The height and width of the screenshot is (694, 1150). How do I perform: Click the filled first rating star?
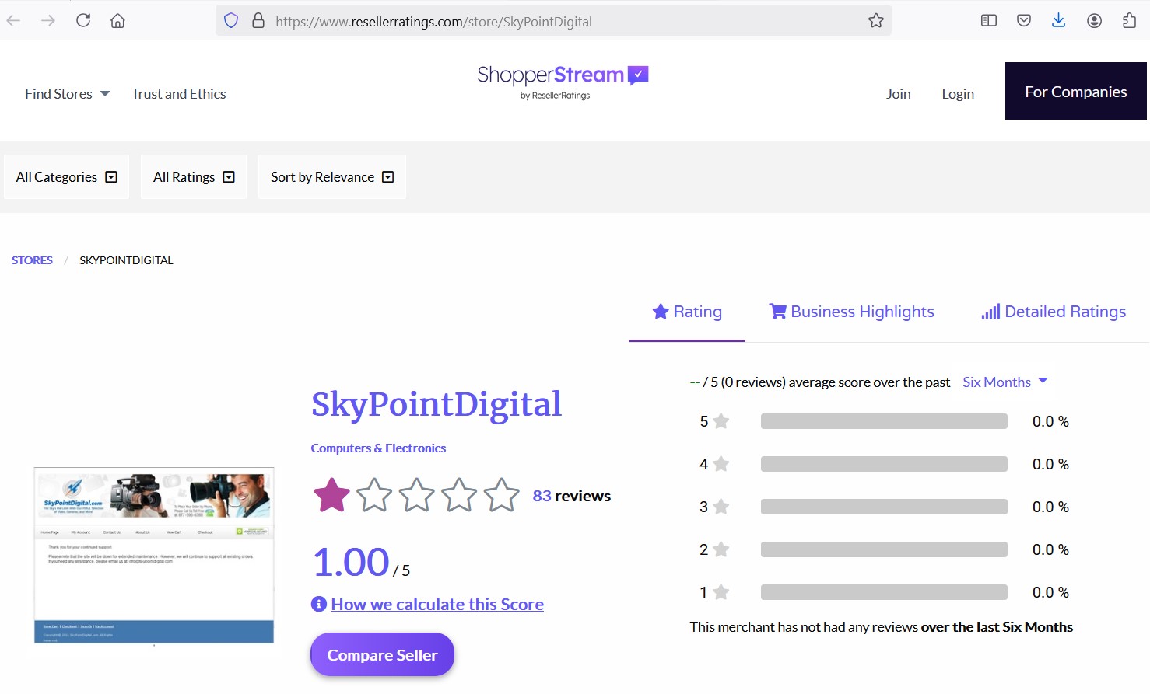click(331, 495)
